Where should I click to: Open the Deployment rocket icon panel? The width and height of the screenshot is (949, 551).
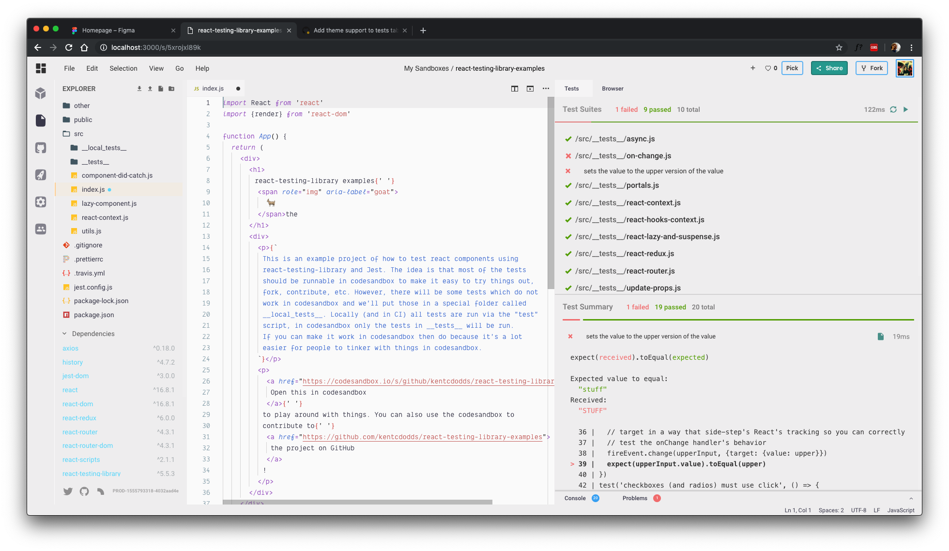pyautogui.click(x=41, y=175)
